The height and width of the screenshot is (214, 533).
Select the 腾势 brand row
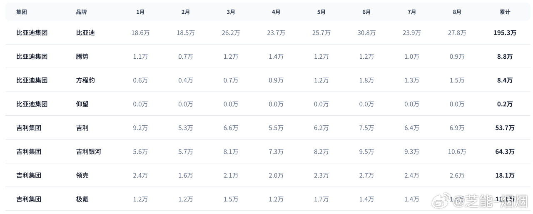268,56
